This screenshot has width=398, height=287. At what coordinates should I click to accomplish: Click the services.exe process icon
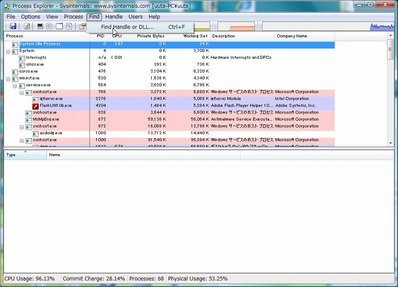22,86
